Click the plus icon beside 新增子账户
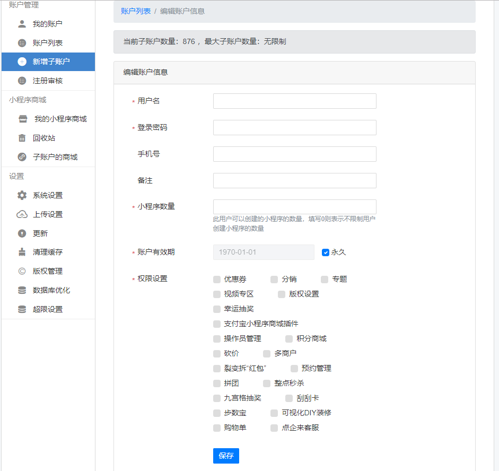The image size is (499, 471). pyautogui.click(x=21, y=62)
